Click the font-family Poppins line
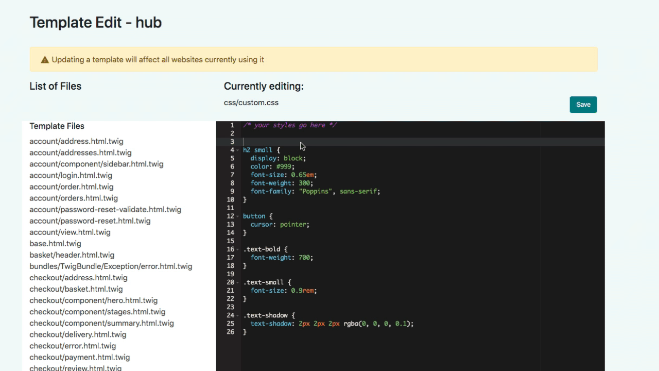 point(315,191)
